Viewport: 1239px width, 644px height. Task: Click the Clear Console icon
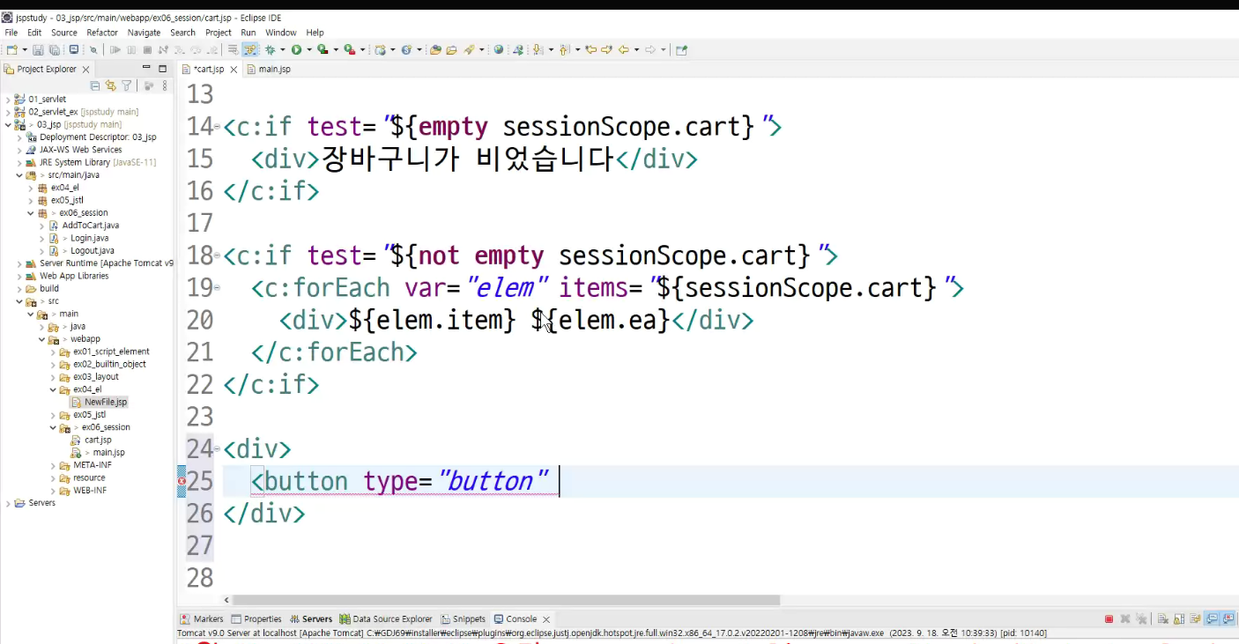tap(1163, 619)
